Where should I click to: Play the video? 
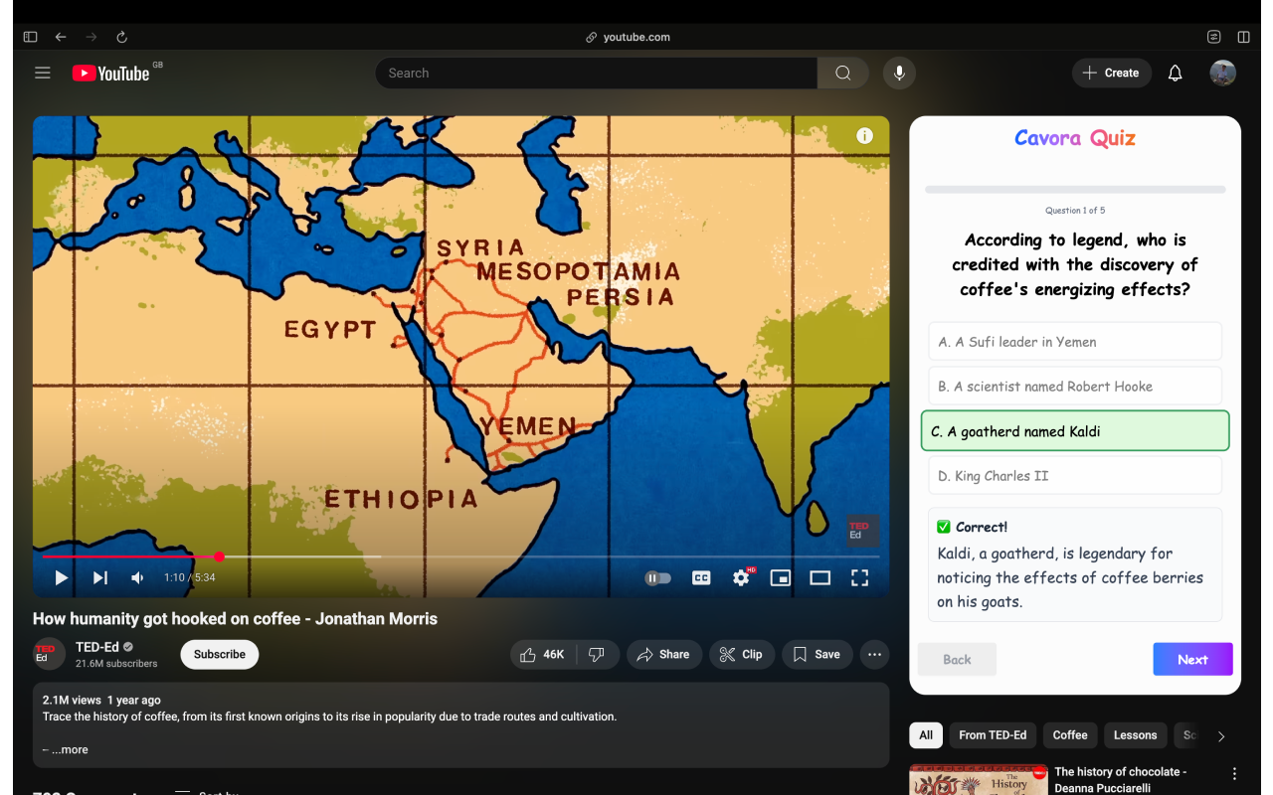pos(61,577)
